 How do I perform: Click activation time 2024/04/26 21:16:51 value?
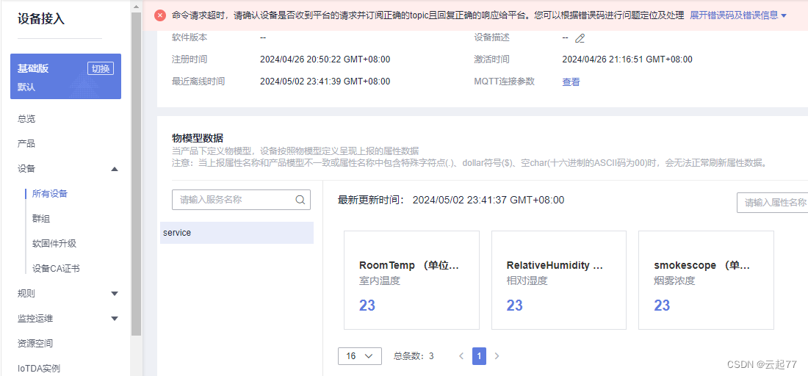627,59
